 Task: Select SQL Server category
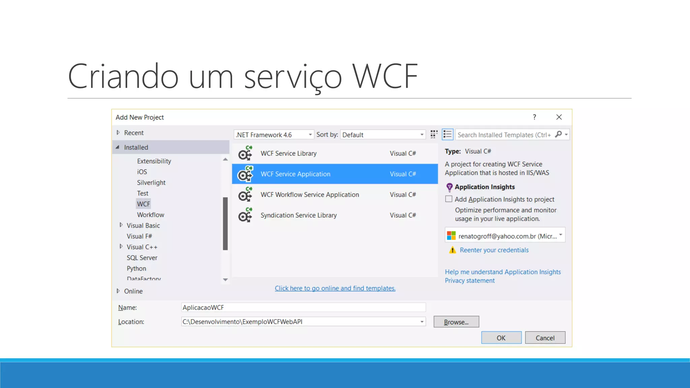[142, 258]
